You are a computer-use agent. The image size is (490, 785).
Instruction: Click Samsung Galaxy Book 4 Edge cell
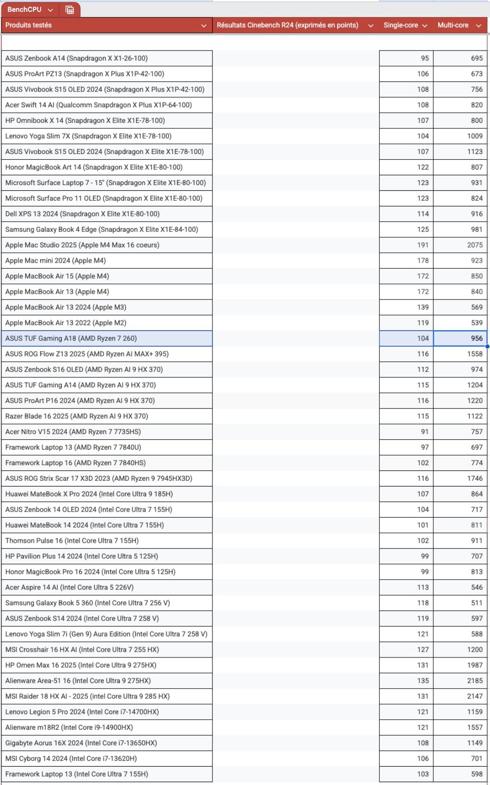click(x=107, y=230)
